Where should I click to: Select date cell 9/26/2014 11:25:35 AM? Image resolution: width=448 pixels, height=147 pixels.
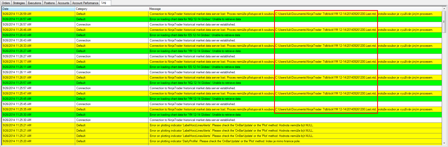[x=38, y=109]
